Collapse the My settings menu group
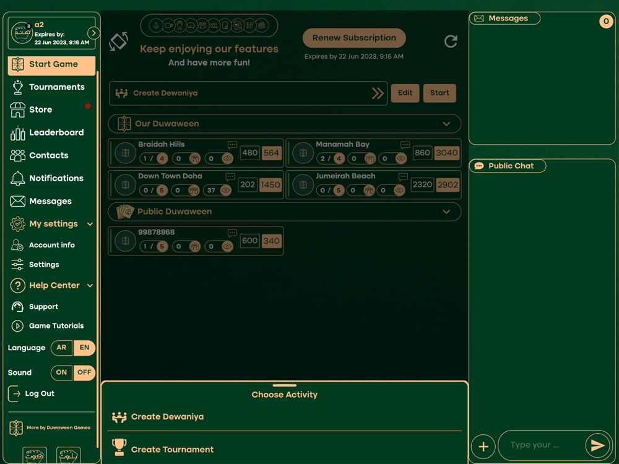The height and width of the screenshot is (464, 619). (x=90, y=224)
